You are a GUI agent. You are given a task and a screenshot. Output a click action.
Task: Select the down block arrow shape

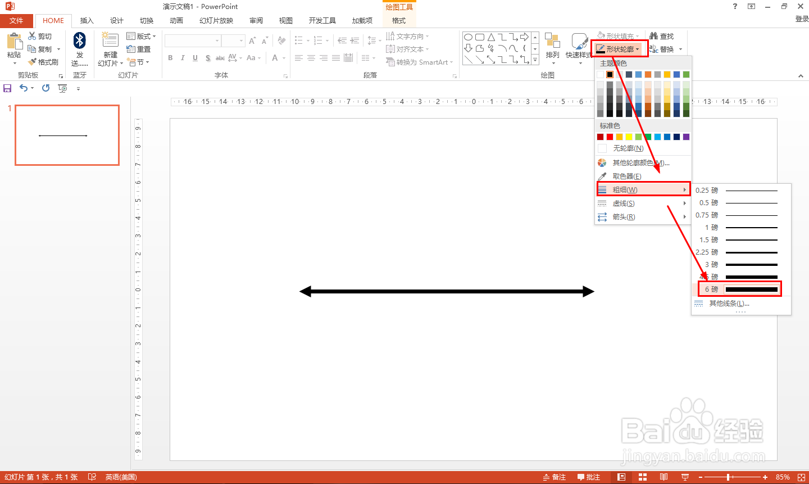[x=468, y=48]
